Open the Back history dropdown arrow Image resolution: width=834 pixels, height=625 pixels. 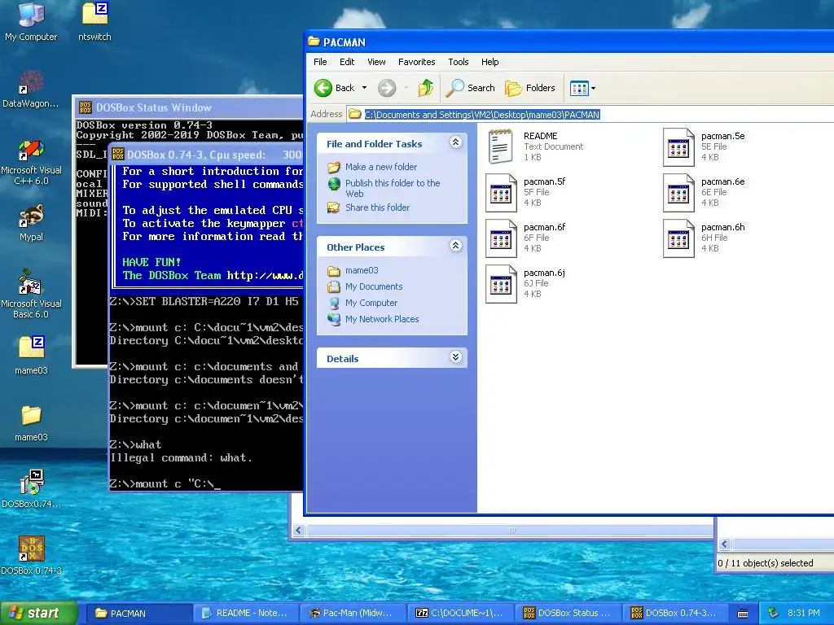pyautogui.click(x=364, y=88)
